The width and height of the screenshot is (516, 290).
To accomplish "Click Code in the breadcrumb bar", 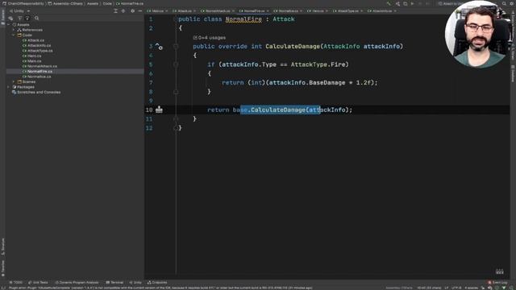I will pos(107,3).
